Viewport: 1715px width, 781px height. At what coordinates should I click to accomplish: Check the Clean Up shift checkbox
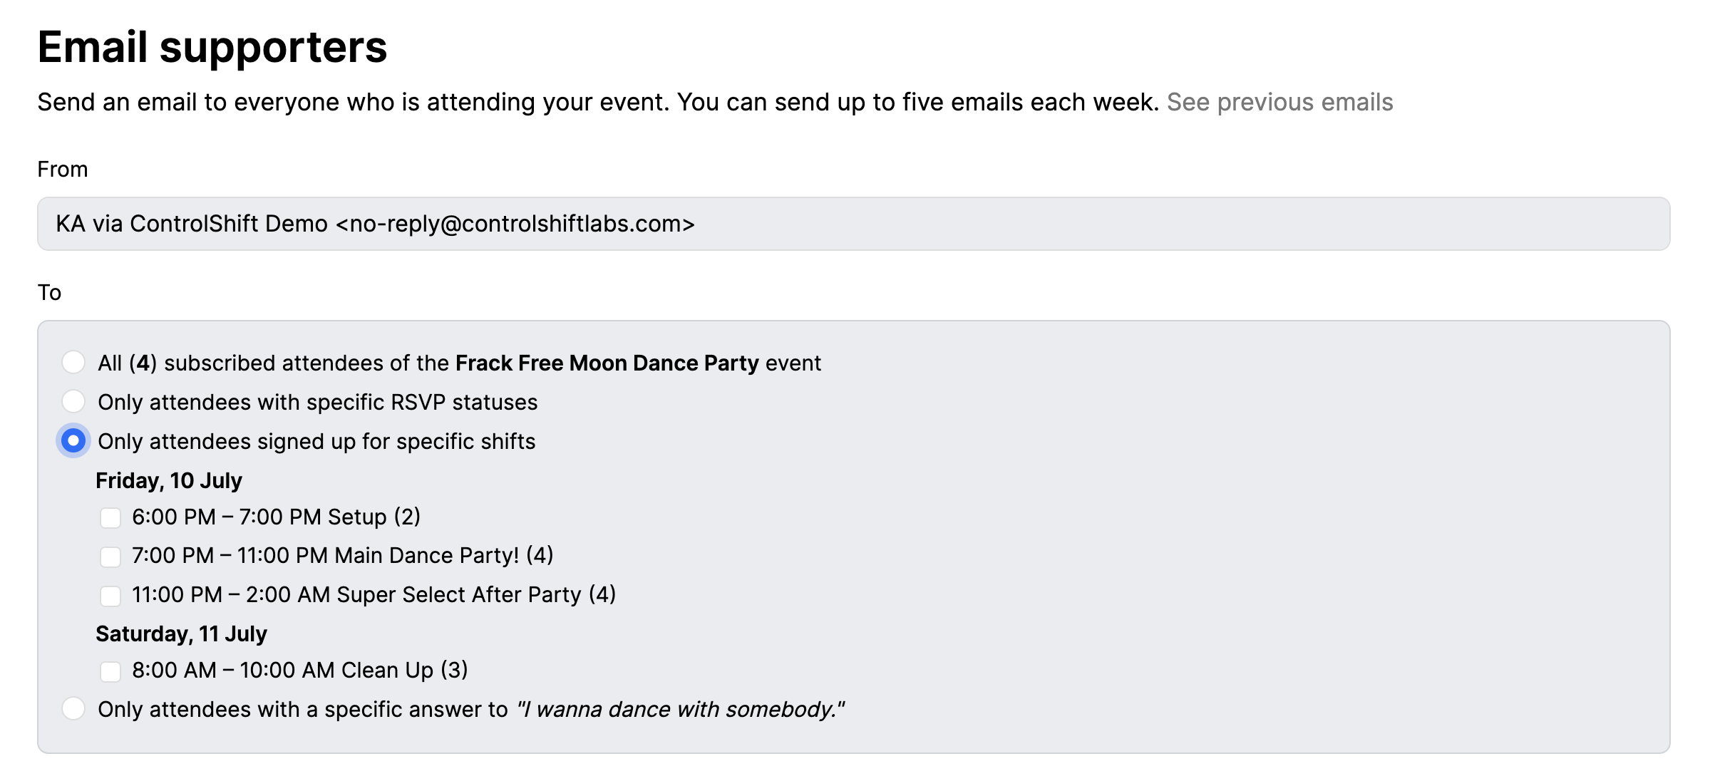pos(110,671)
